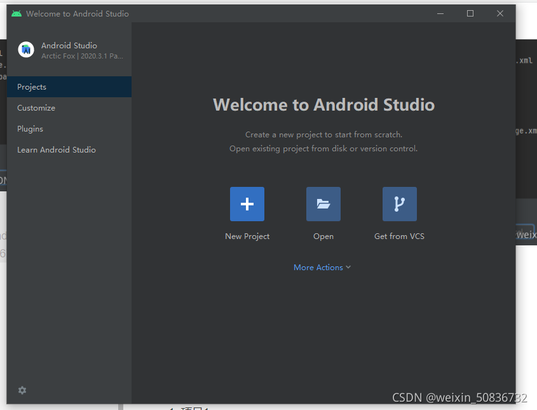This screenshot has height=410, width=537.
Task: Click the Open folder icon
Action: click(323, 204)
